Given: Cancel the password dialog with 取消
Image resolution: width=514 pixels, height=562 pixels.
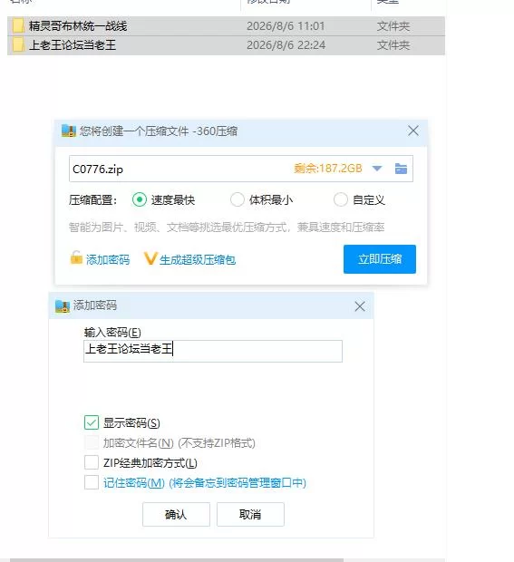Looking at the screenshot, I should [250, 514].
